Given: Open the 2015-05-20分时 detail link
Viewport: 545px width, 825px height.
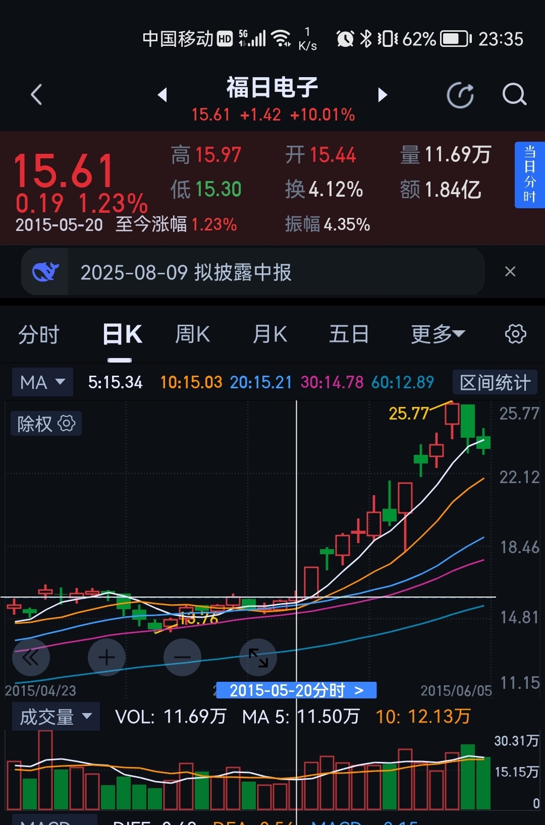Looking at the screenshot, I should 296,690.
